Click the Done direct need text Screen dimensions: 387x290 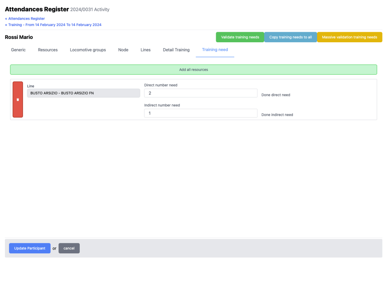point(276,95)
